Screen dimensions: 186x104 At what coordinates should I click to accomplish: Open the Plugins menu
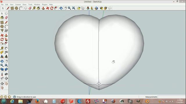point(44,5)
